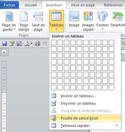Add a blank page with Page vierge
Image resolution: width=125 pixels, height=132 pixels.
pos(24,21)
